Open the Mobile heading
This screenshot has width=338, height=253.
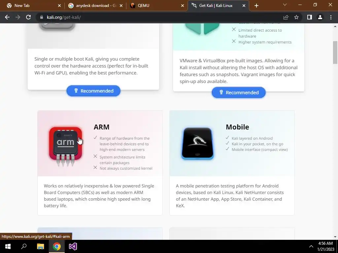click(237, 127)
